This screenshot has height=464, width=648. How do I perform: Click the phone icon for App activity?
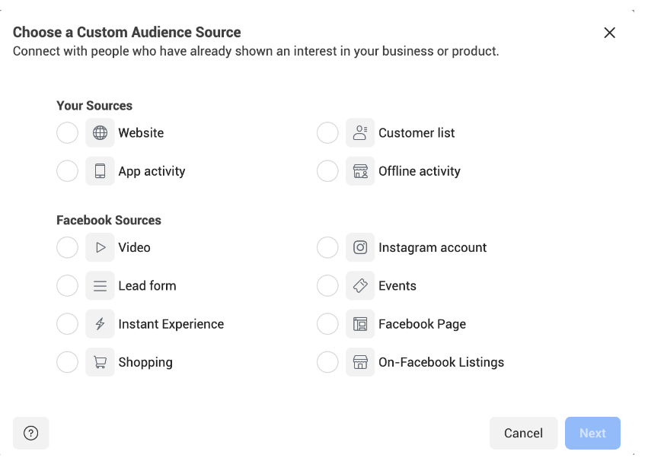pos(100,171)
